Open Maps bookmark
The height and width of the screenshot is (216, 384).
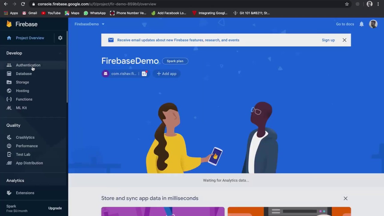pos(72,13)
